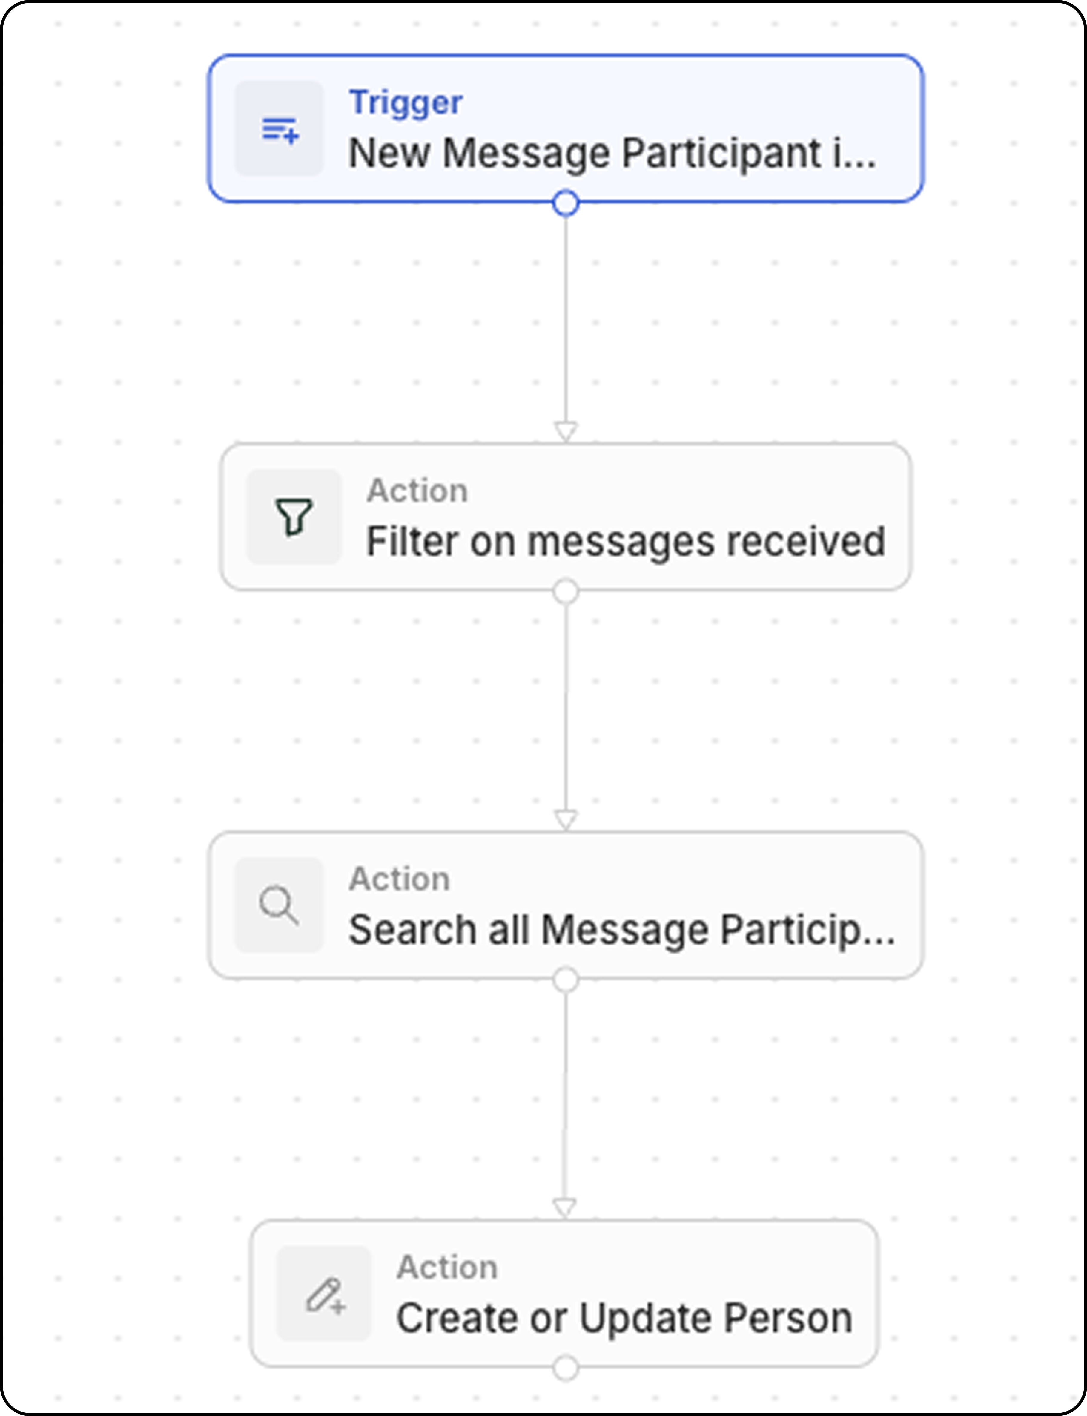Click arrowhead entering Create or Update Person
The image size is (1087, 1416).
point(564,1207)
